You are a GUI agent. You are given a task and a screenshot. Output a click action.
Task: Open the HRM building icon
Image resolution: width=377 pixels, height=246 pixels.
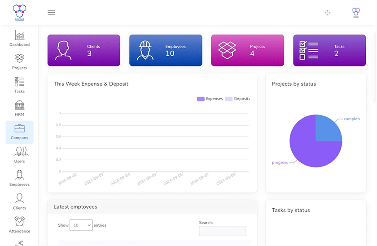(19, 105)
